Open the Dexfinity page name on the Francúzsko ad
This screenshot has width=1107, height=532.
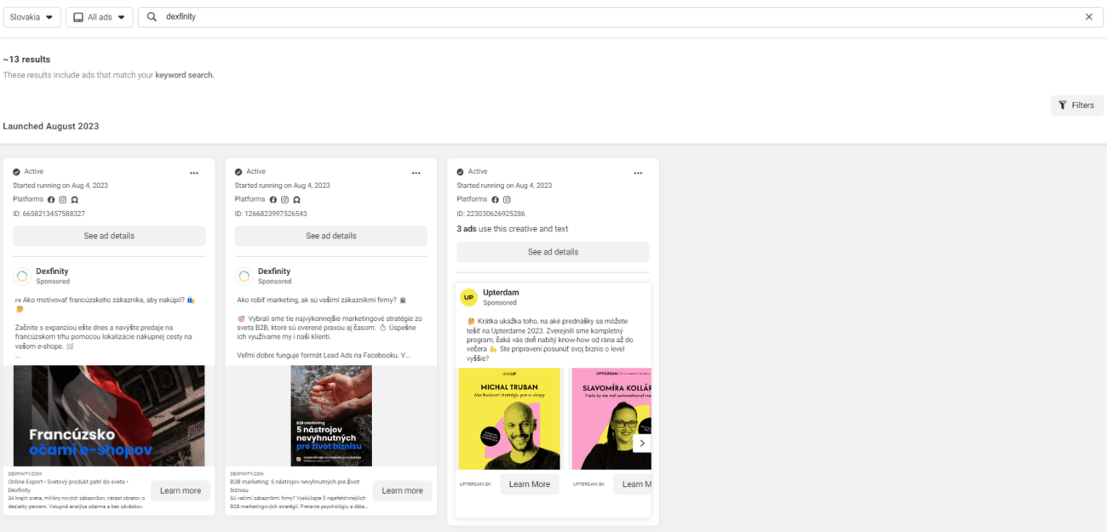coord(52,272)
